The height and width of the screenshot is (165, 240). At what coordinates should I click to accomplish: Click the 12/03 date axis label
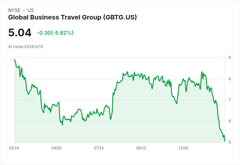coord(183,148)
